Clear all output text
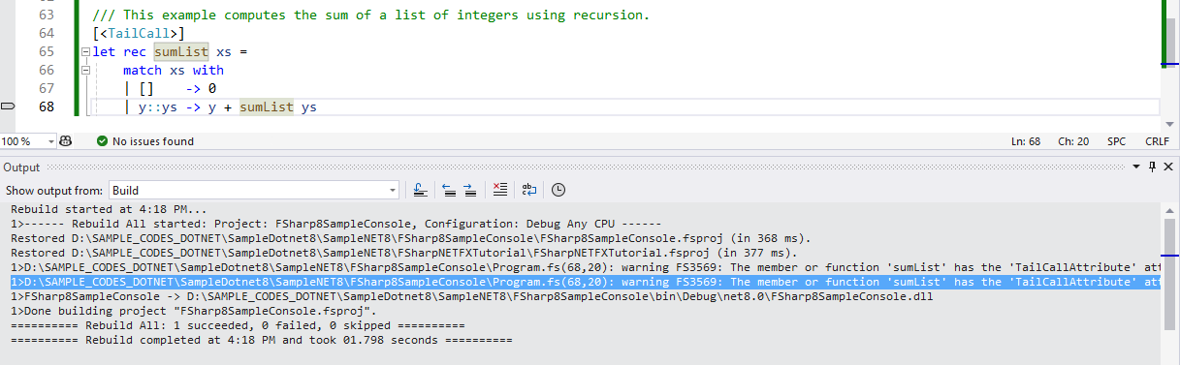 (499, 190)
